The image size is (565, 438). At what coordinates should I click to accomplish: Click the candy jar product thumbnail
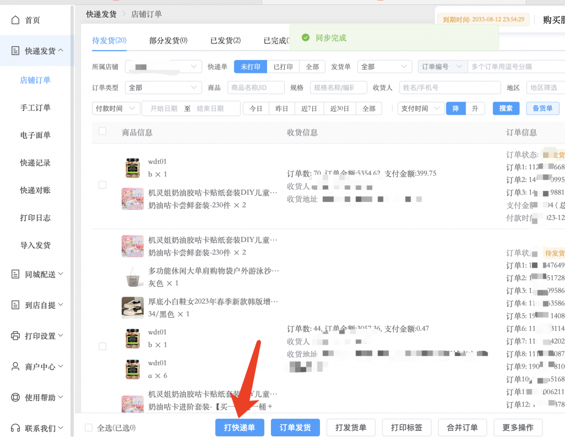(132, 168)
